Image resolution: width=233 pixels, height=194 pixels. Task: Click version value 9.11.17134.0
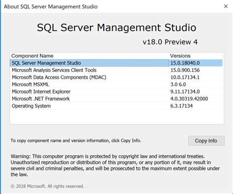tap(185, 92)
